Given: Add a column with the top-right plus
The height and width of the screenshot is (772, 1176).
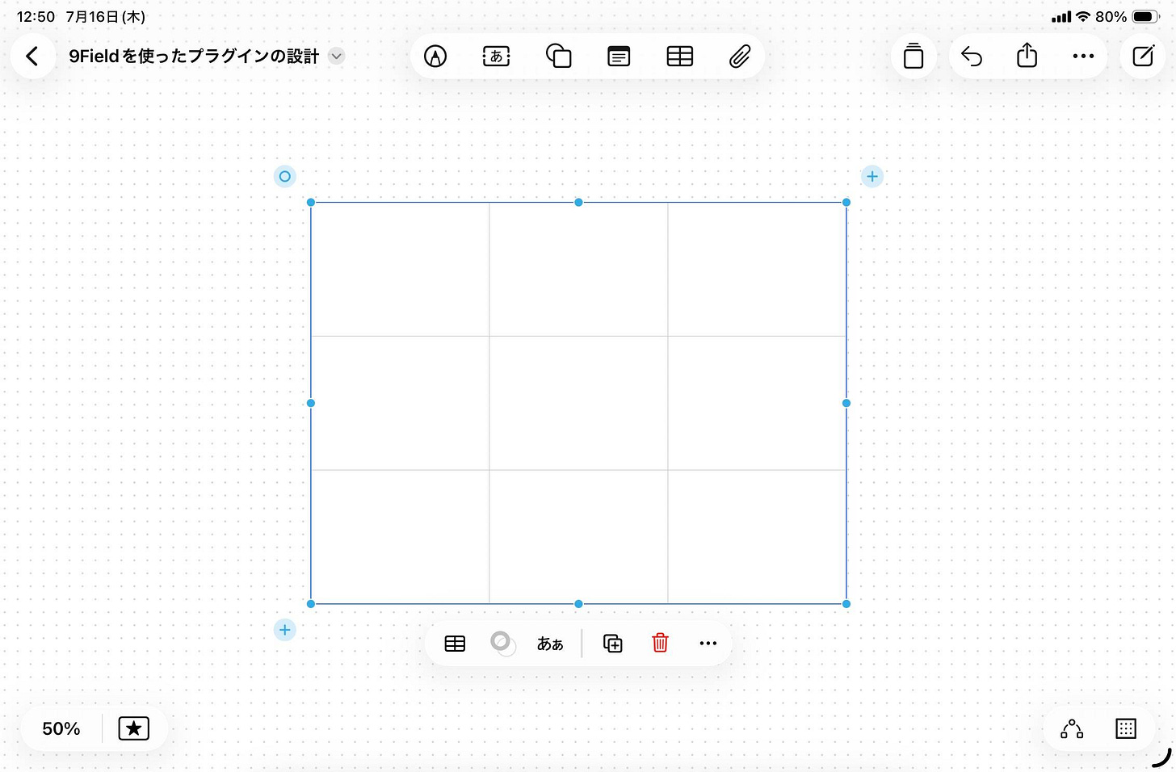Looking at the screenshot, I should [x=872, y=177].
